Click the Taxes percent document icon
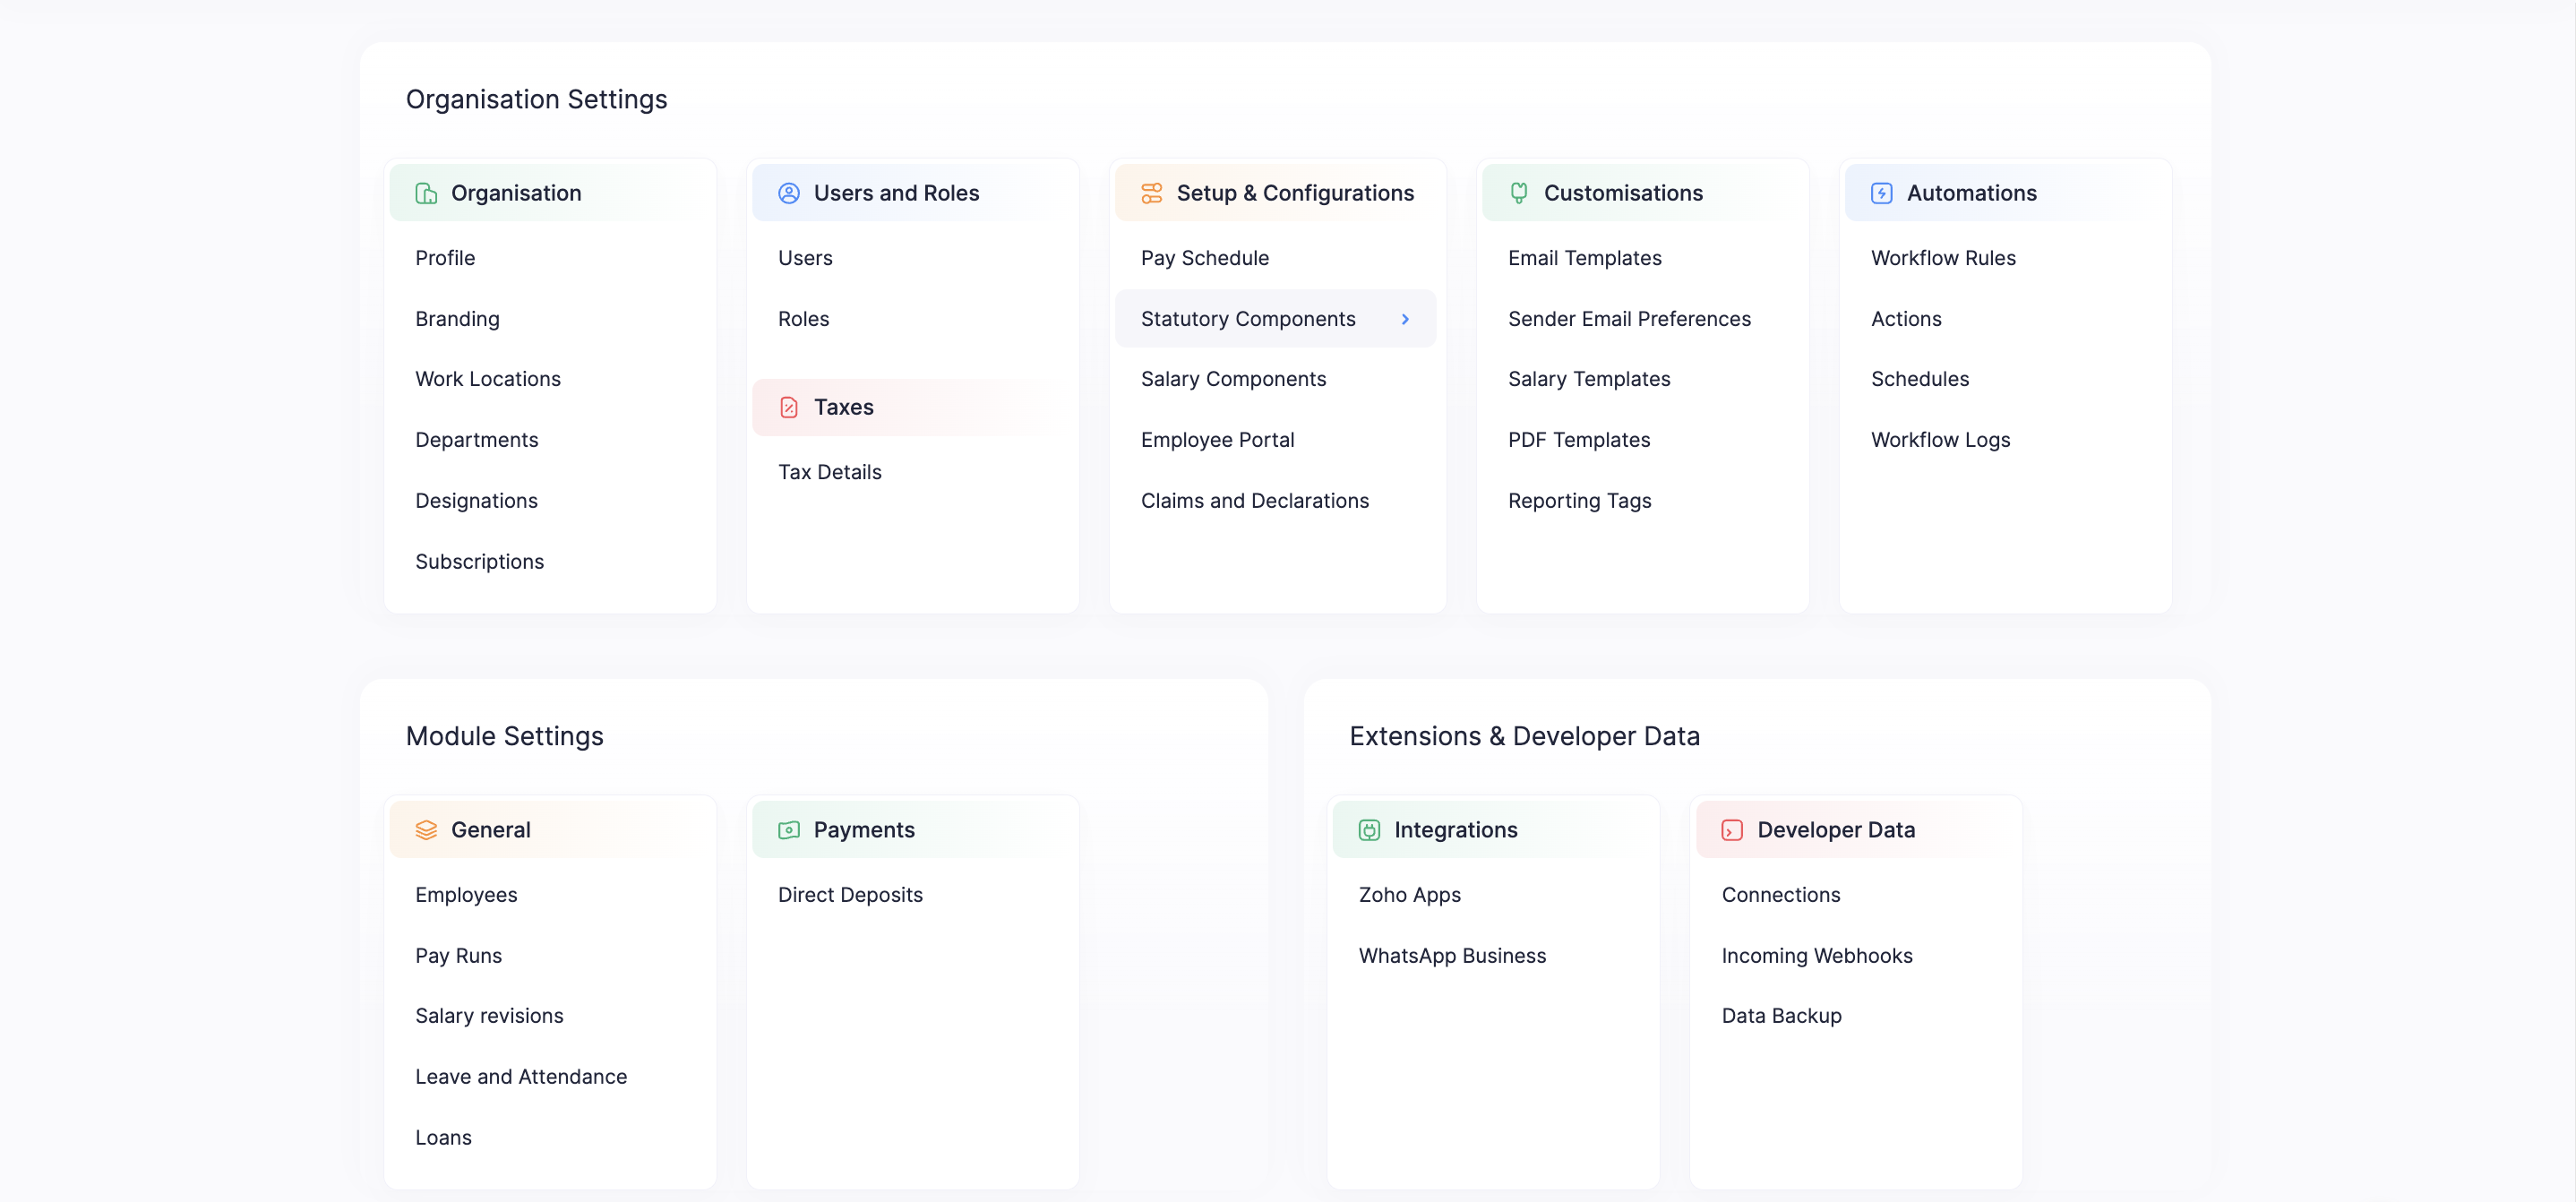2576x1202 pixels. pos(788,407)
